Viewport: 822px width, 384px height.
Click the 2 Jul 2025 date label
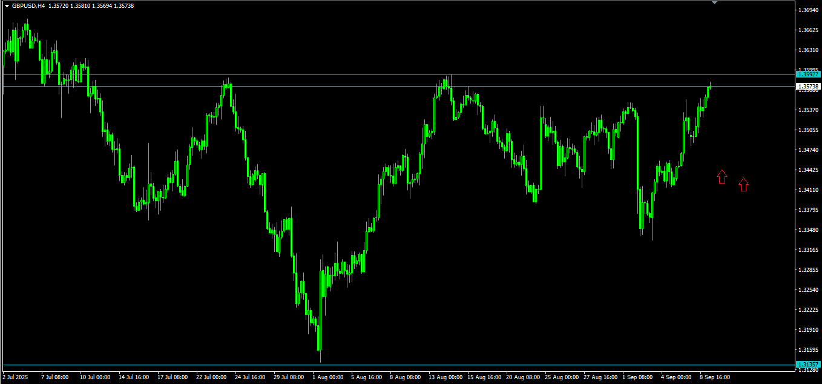tap(16, 377)
